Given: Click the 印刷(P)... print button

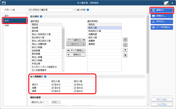Looking at the screenshot, I should [162, 16].
